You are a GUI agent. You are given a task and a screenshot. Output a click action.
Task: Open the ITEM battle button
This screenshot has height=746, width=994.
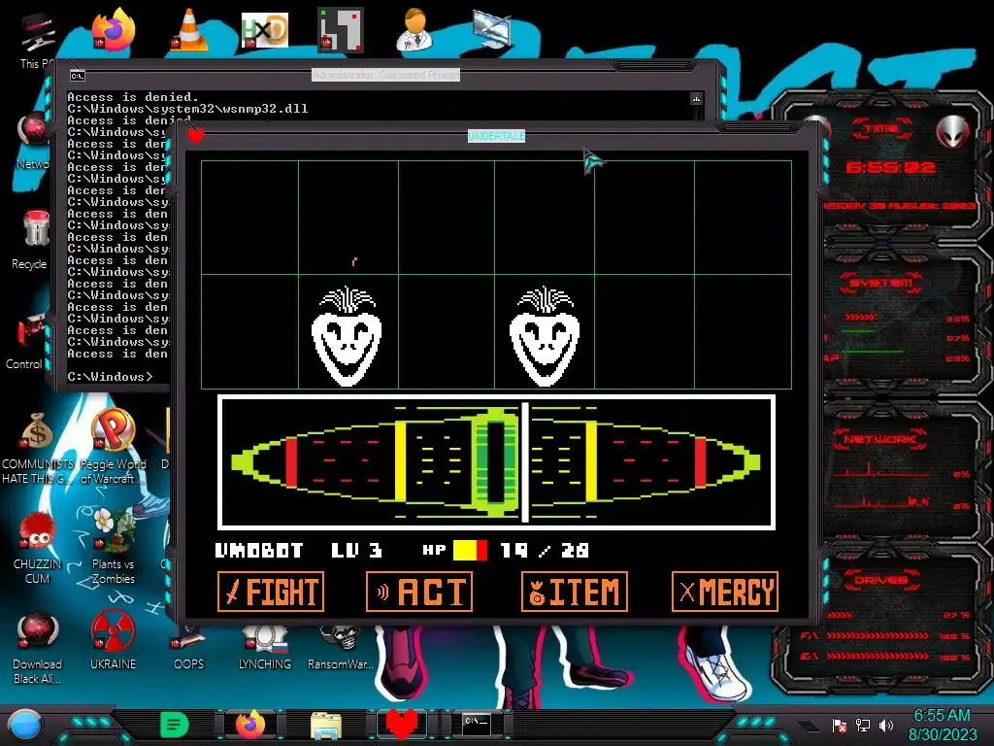tap(575, 592)
